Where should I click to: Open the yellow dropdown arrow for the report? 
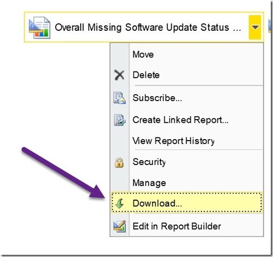(255, 28)
